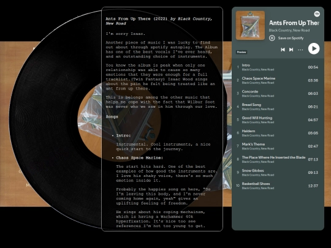Click the Spotify logo icon
This screenshot has height=248, width=331.
click(x=317, y=14)
